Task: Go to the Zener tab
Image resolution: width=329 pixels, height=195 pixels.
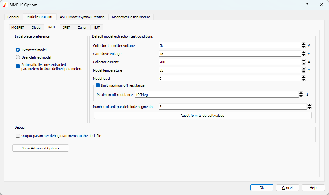Action: pos(82,28)
